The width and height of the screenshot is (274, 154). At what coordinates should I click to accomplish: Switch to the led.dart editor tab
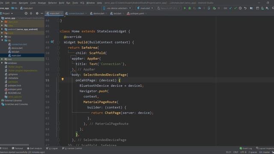(x=117, y=13)
